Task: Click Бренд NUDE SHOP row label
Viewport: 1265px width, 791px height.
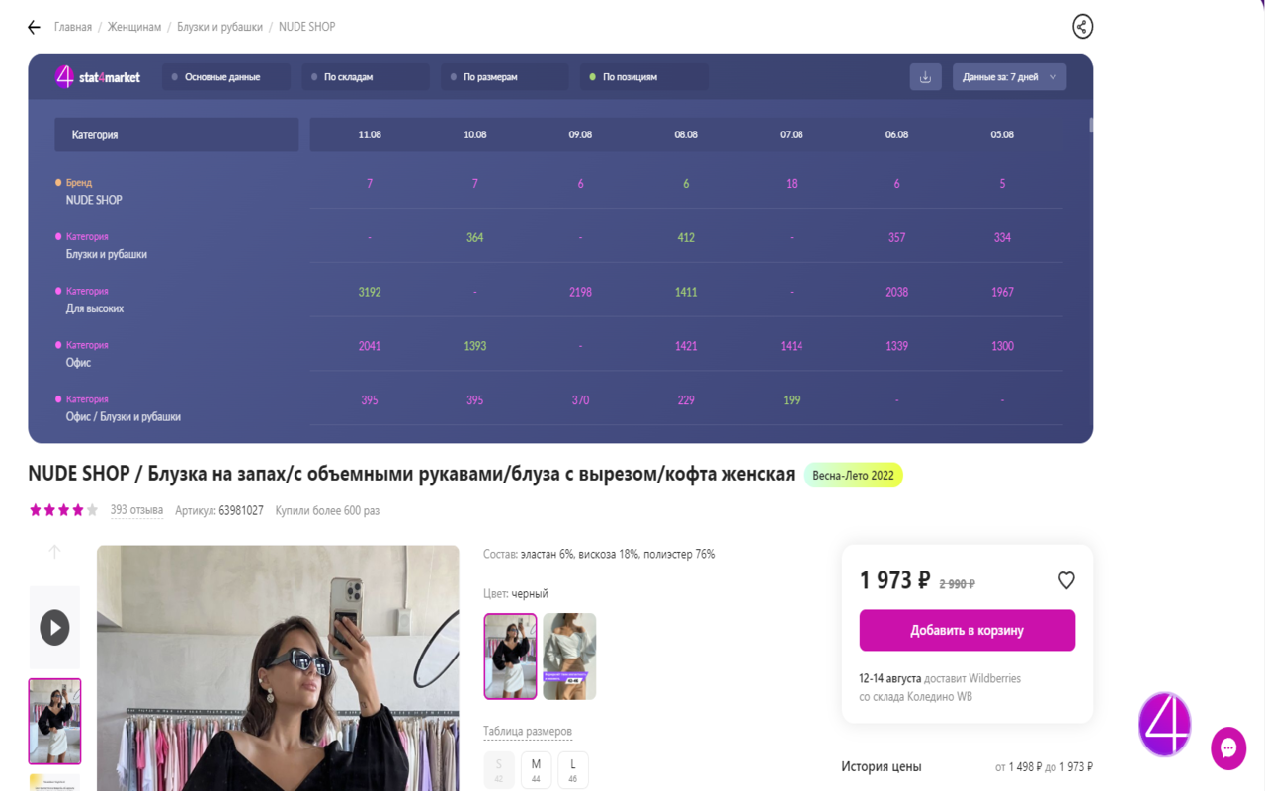Action: (94, 192)
